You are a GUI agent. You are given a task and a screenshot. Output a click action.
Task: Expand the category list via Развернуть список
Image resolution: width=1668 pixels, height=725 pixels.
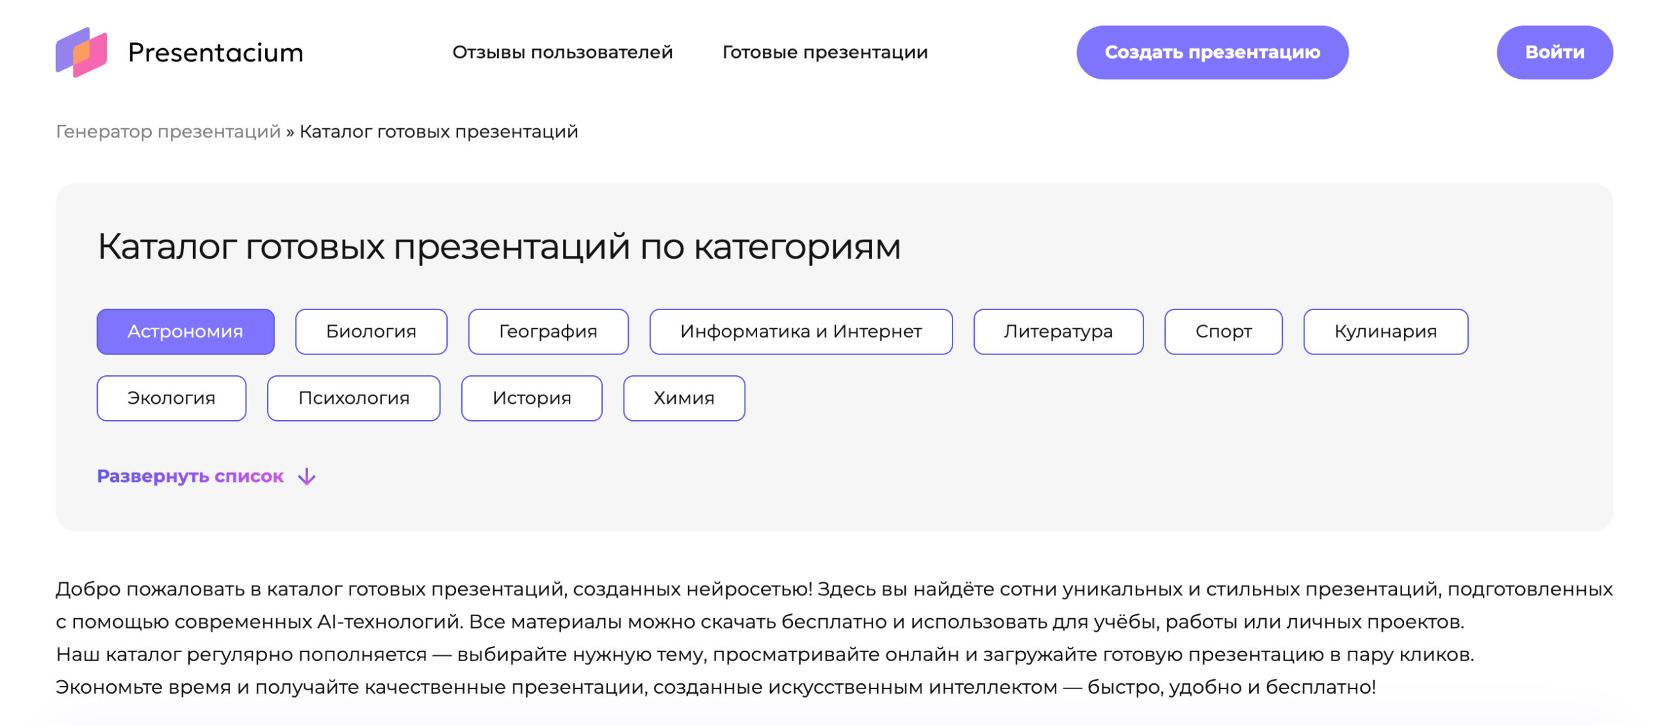pos(190,476)
